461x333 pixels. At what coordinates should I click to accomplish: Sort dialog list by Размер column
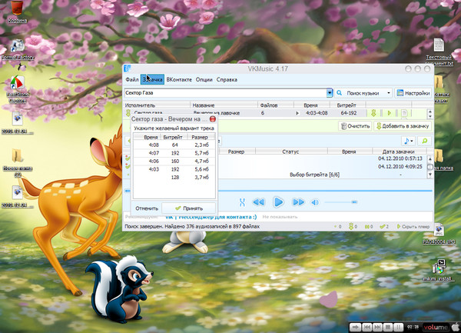200,137
